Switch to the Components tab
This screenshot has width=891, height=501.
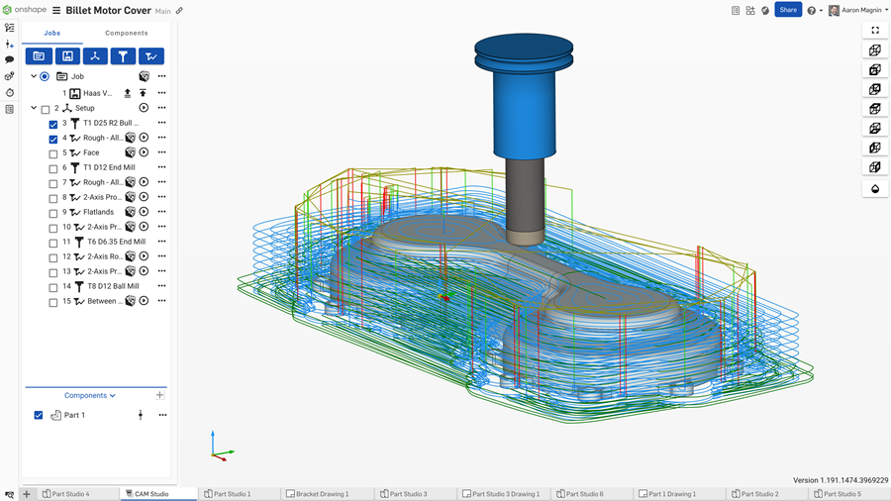(x=127, y=33)
